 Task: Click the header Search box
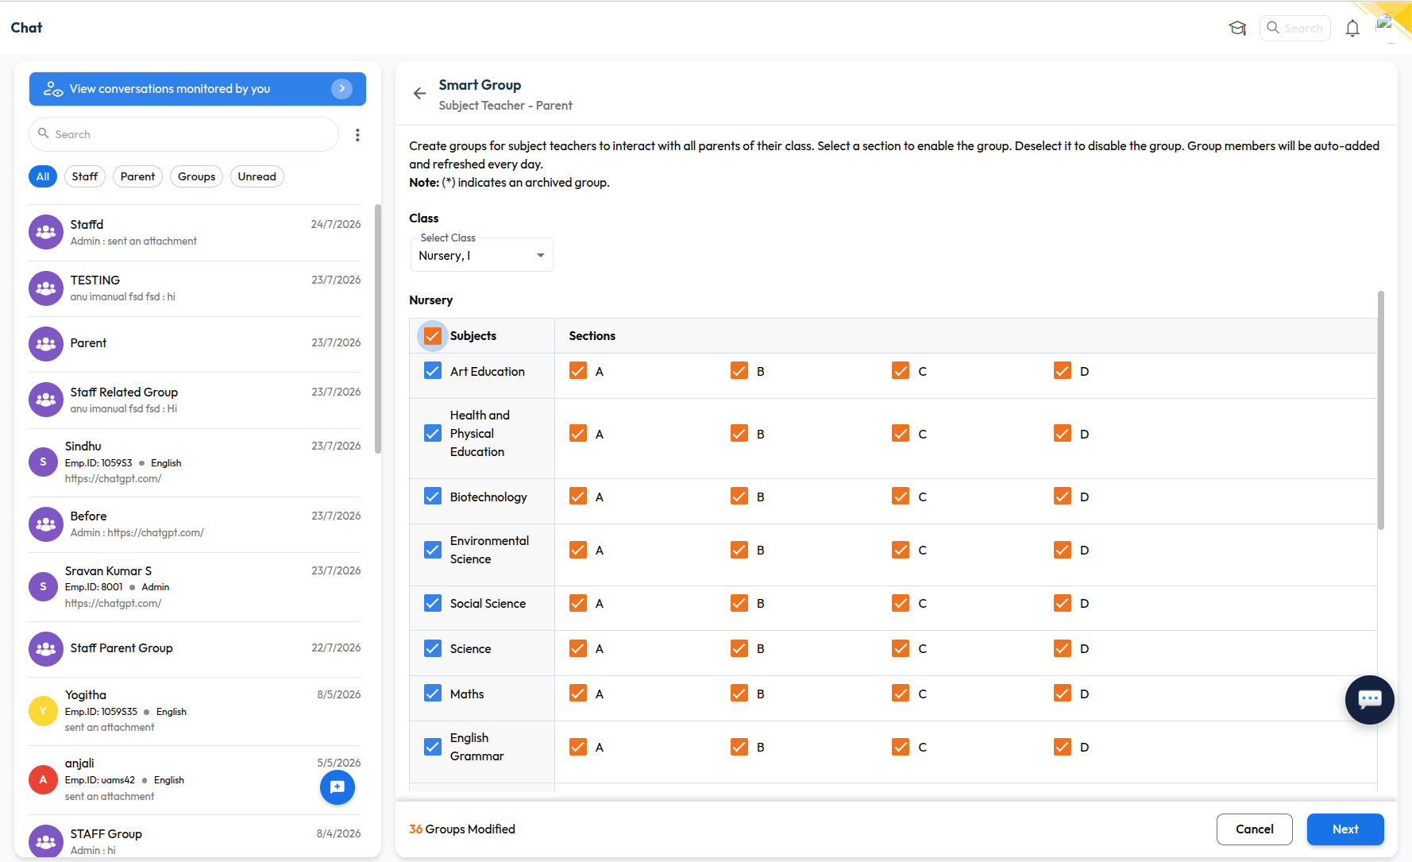click(x=1295, y=29)
